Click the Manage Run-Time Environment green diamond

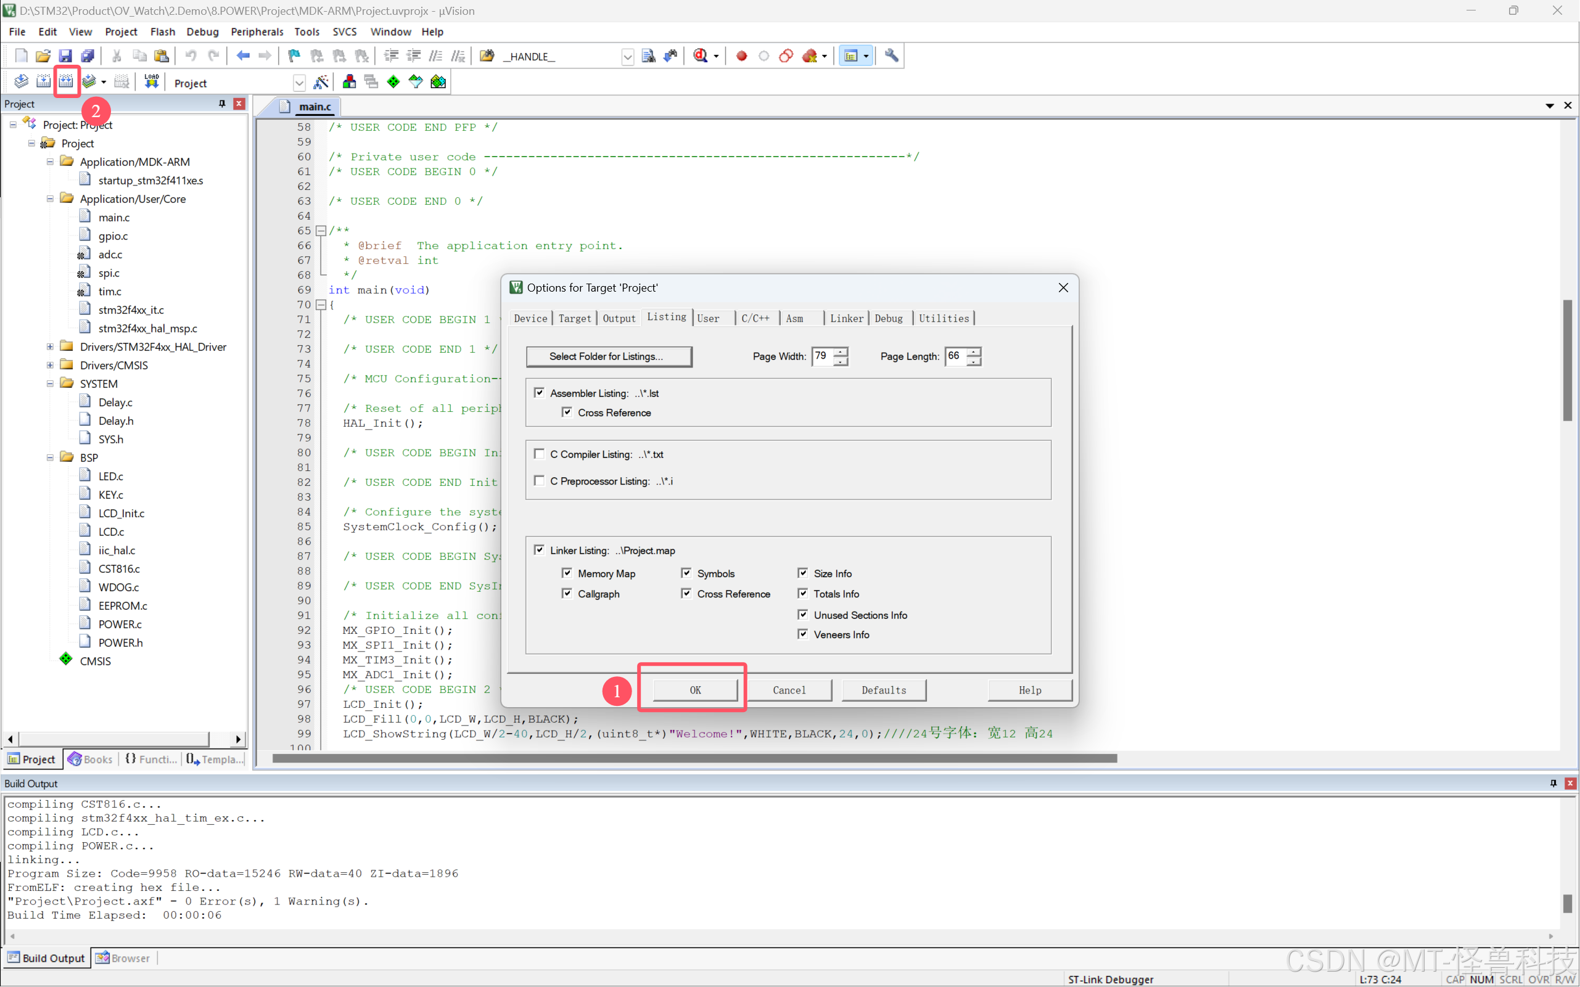click(x=393, y=81)
